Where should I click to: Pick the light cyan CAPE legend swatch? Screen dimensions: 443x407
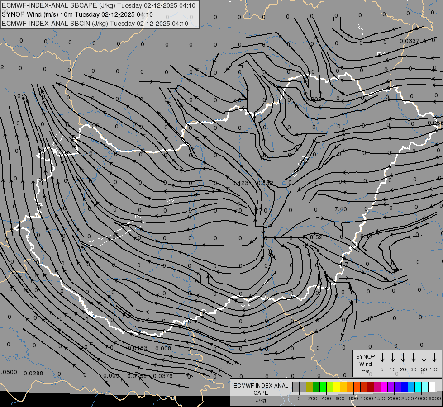point(425,387)
